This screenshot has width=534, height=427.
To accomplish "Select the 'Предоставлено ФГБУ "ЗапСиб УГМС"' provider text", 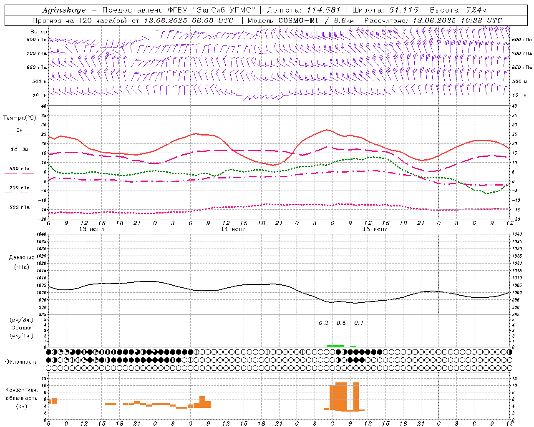I will click(179, 10).
